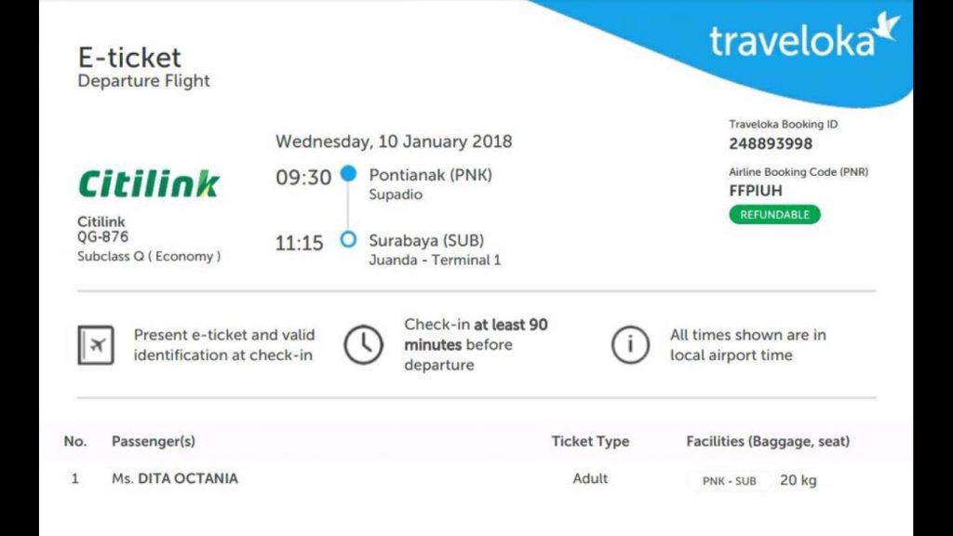Click the PNK - SUB route tag
953x536 pixels.
point(729,481)
